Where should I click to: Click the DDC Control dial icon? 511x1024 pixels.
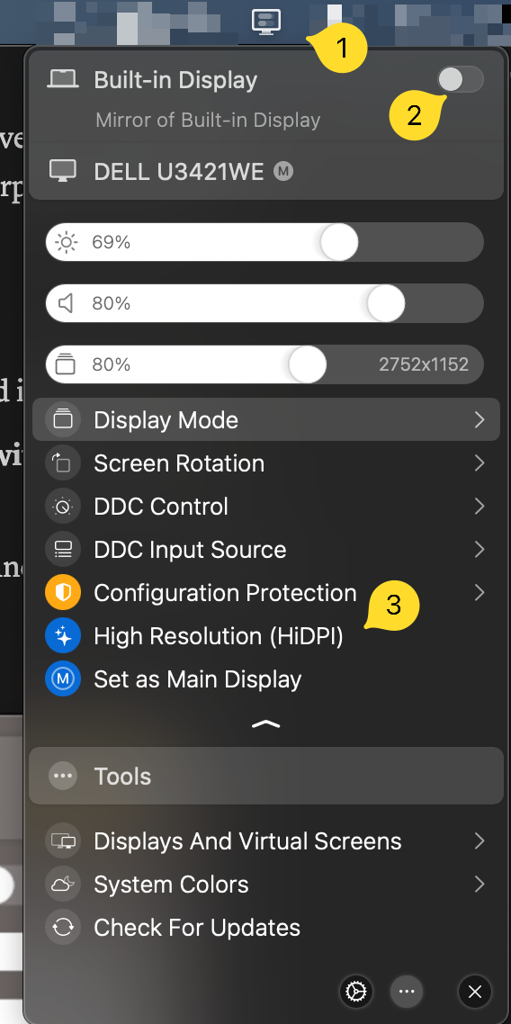63,506
